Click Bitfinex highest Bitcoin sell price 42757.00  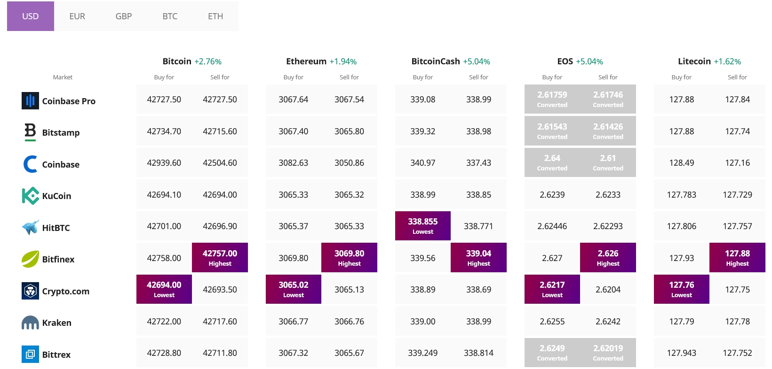[x=220, y=257]
